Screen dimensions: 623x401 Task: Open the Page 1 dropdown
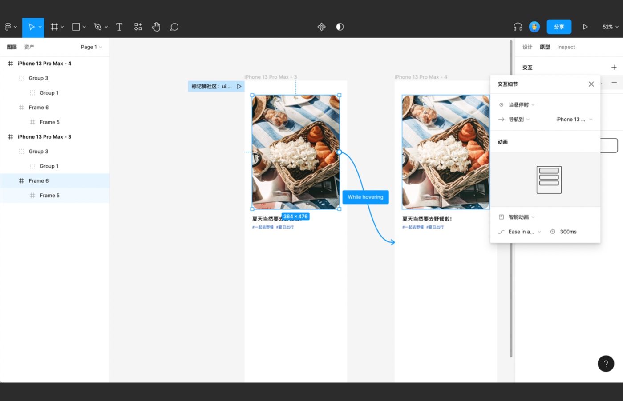[91, 47]
